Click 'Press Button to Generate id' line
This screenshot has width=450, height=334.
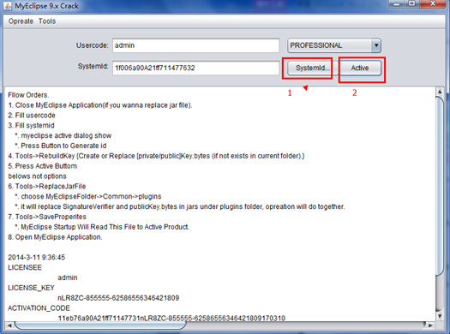point(61,146)
